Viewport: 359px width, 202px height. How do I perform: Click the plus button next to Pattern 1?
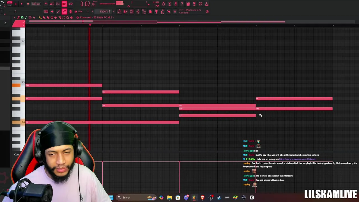[x=114, y=12]
